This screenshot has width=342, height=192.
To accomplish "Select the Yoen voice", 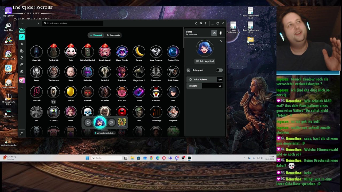I will (173, 92).
